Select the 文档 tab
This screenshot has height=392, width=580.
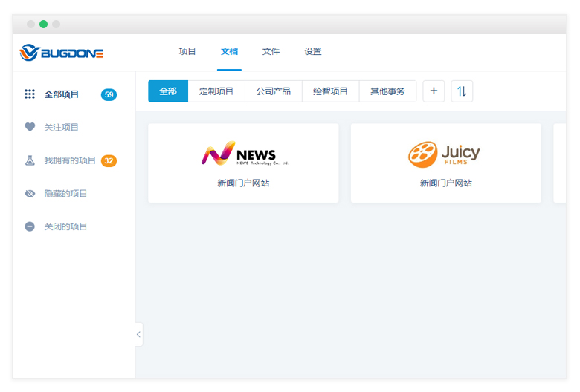(229, 52)
